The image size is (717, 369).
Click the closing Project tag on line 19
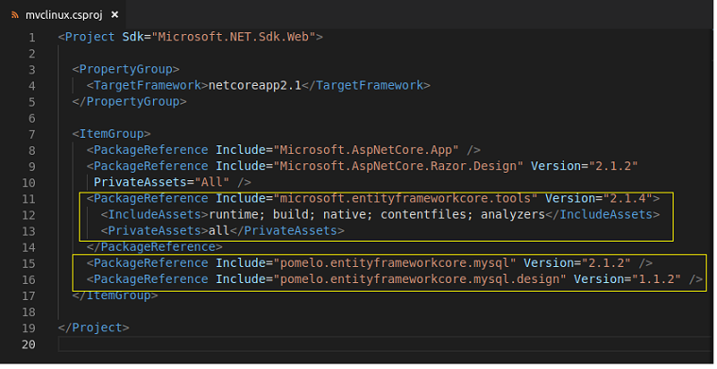pyautogui.click(x=94, y=327)
